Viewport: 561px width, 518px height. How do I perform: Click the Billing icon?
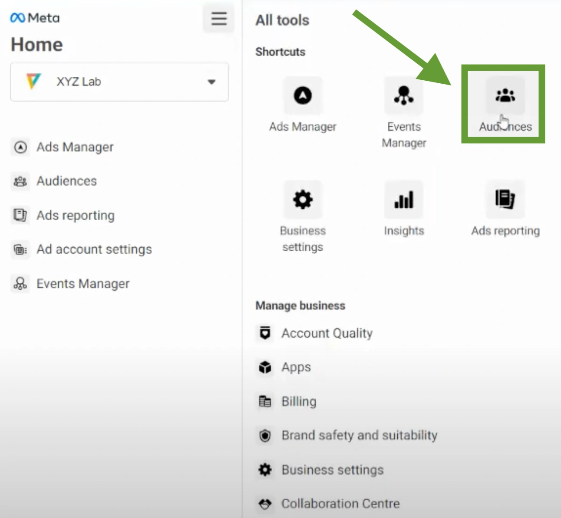coord(265,402)
